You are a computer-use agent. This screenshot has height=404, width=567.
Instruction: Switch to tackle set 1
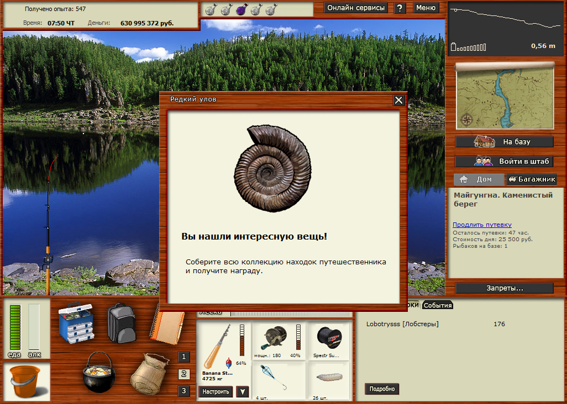click(x=183, y=357)
